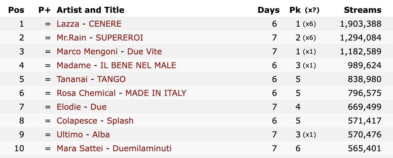
Task: Open the Due Vite song page
Action: [x=145, y=52]
